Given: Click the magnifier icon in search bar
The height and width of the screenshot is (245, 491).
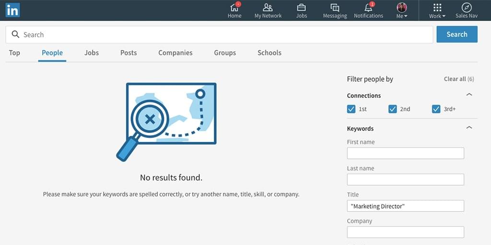Looking at the screenshot, I should click(15, 34).
